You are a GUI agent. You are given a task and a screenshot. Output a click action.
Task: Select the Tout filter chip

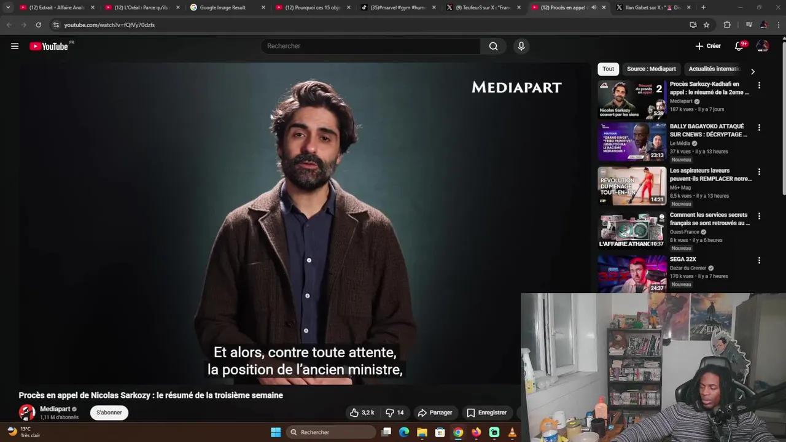coord(608,69)
